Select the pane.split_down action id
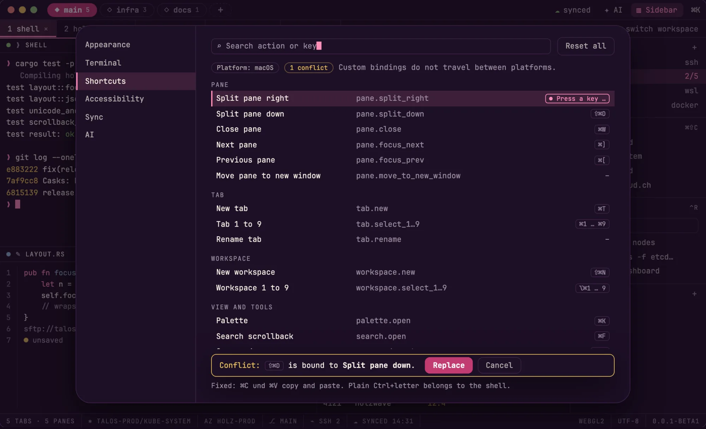Screen dimensions: 706x429 coord(390,114)
